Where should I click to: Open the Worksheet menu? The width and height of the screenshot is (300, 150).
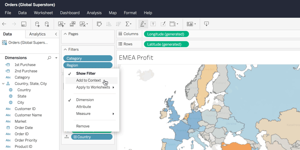point(43,13)
